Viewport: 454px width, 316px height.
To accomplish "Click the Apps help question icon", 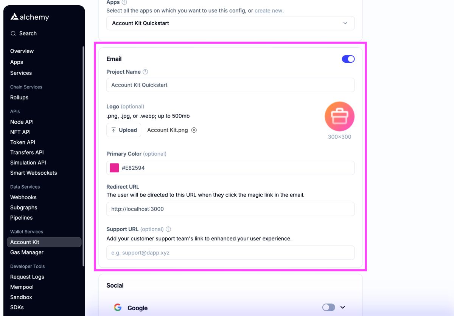I will pos(124,2).
